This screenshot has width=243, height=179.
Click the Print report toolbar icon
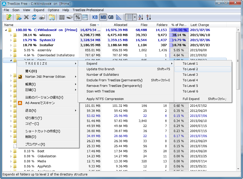pyautogui.click(x=42, y=17)
